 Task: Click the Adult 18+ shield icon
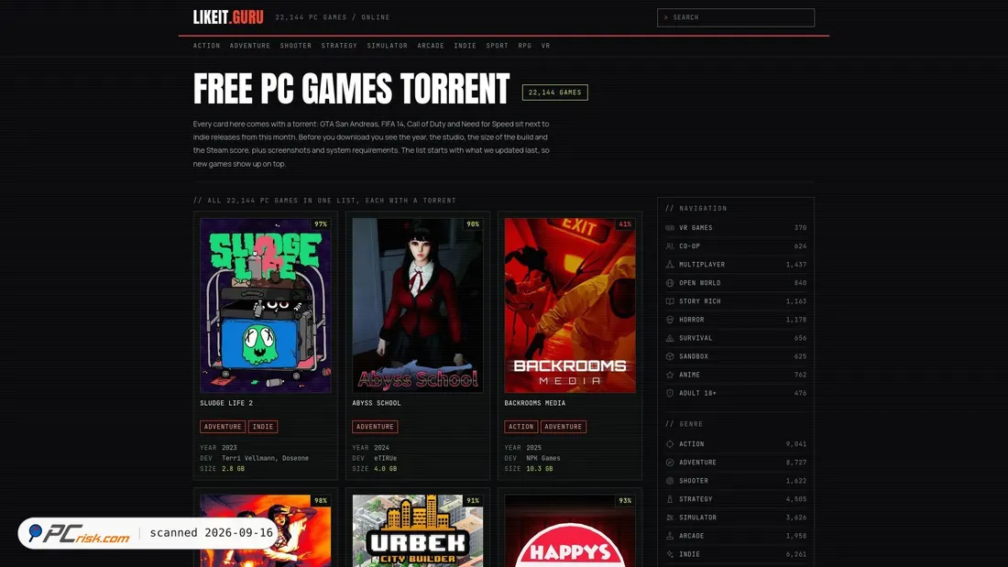click(x=670, y=393)
